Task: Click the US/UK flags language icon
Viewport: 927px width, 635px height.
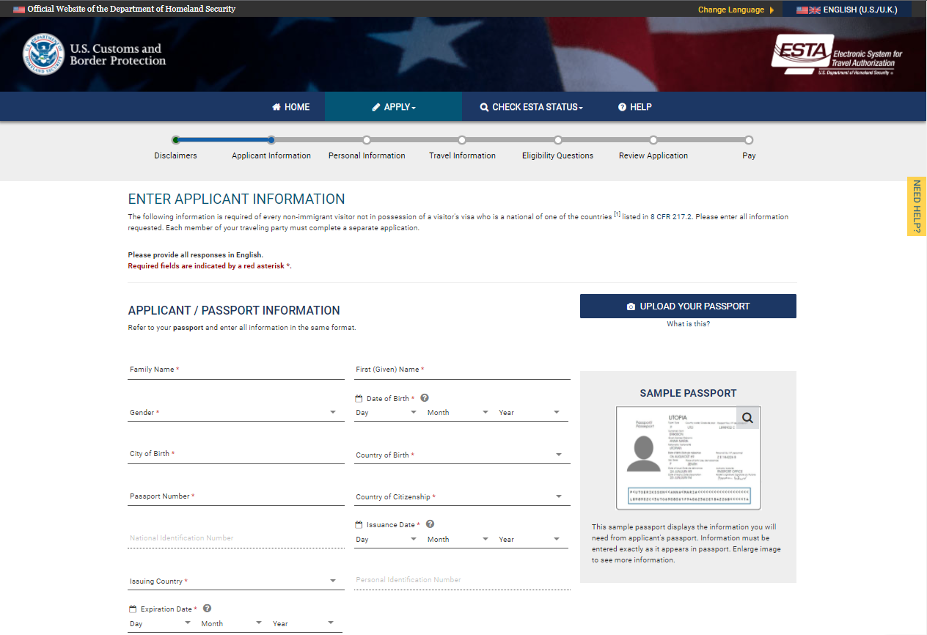Action: coord(808,10)
